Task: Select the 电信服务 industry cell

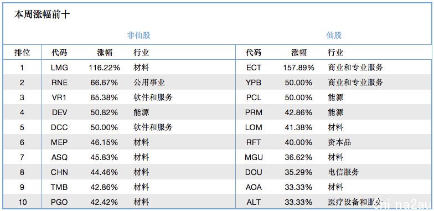Action: [x=343, y=172]
